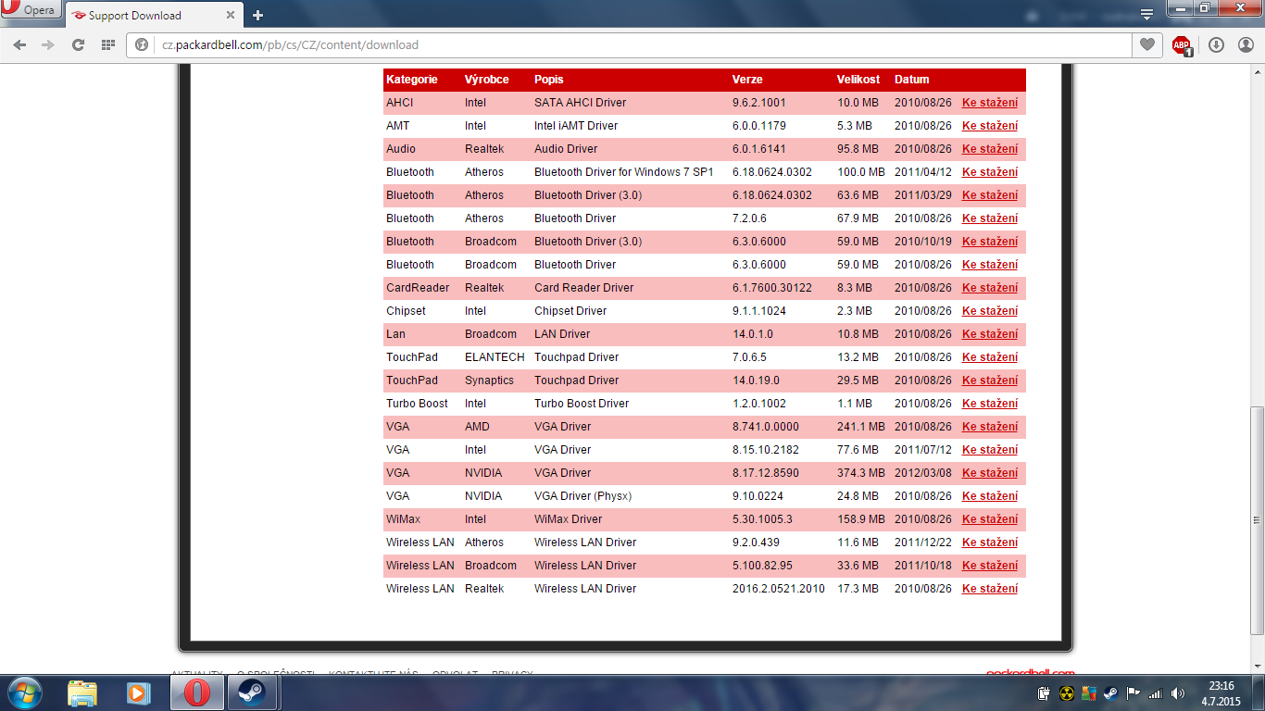The image size is (1265, 711).
Task: Download the Broadcom Wireless LAN Driver
Action: tap(990, 566)
